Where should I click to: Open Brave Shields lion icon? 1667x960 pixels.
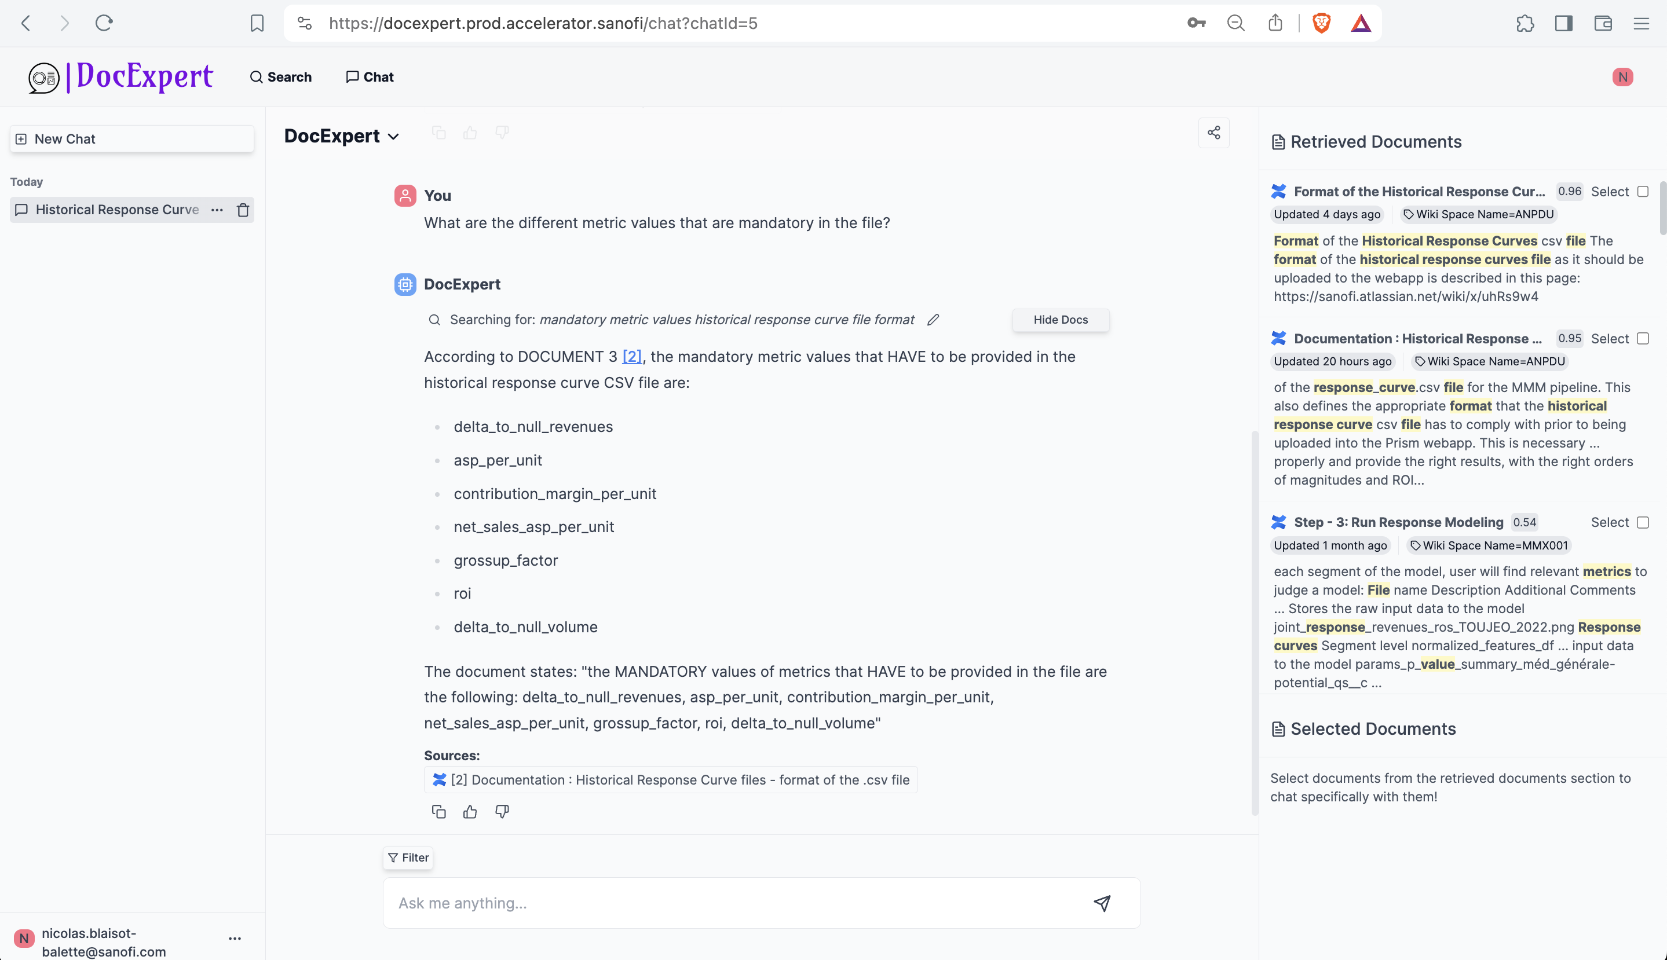pyautogui.click(x=1321, y=23)
